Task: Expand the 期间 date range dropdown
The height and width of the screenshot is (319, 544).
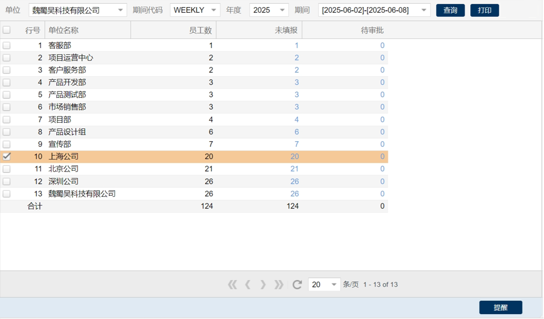Action: tap(423, 10)
